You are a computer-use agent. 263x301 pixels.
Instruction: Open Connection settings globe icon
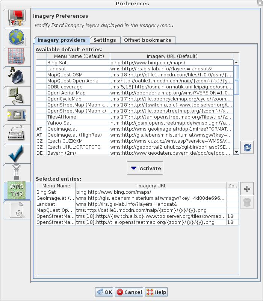[17, 38]
